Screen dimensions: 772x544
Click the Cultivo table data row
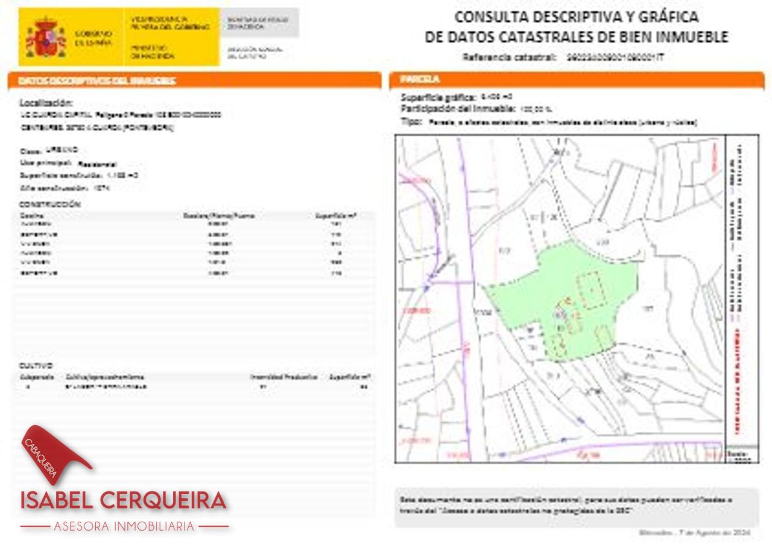[194, 387]
